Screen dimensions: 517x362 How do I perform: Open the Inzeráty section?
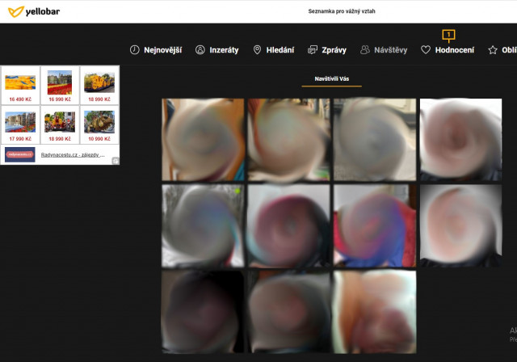click(x=224, y=50)
